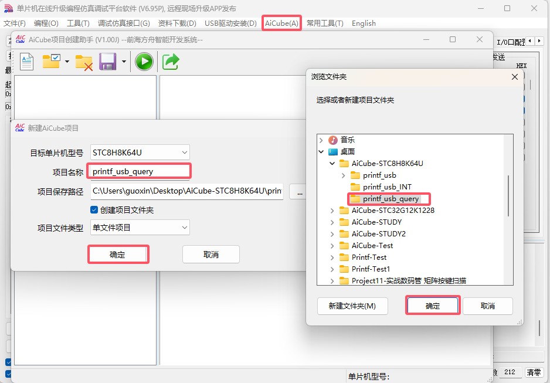Confirm new AiCube project with 确定
Screen dimensions: 550x383
[118, 255]
